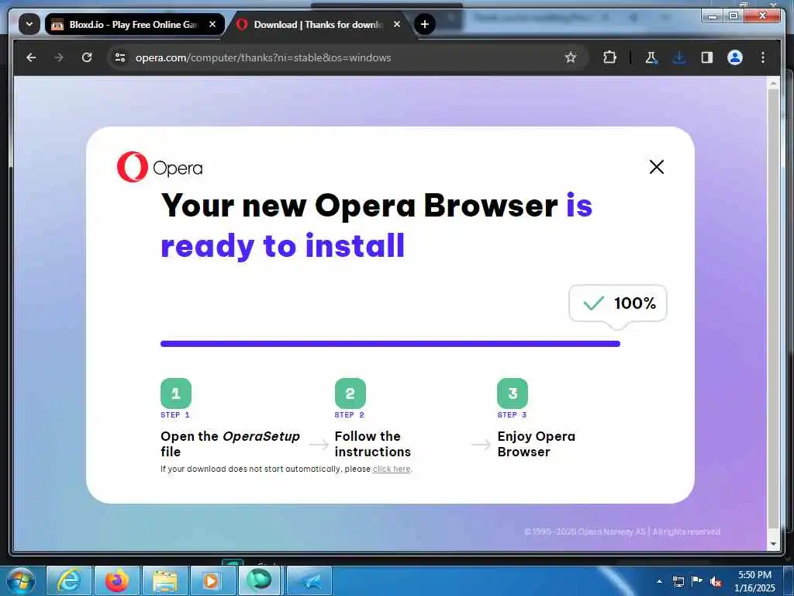Open the user profile avatar

point(735,57)
